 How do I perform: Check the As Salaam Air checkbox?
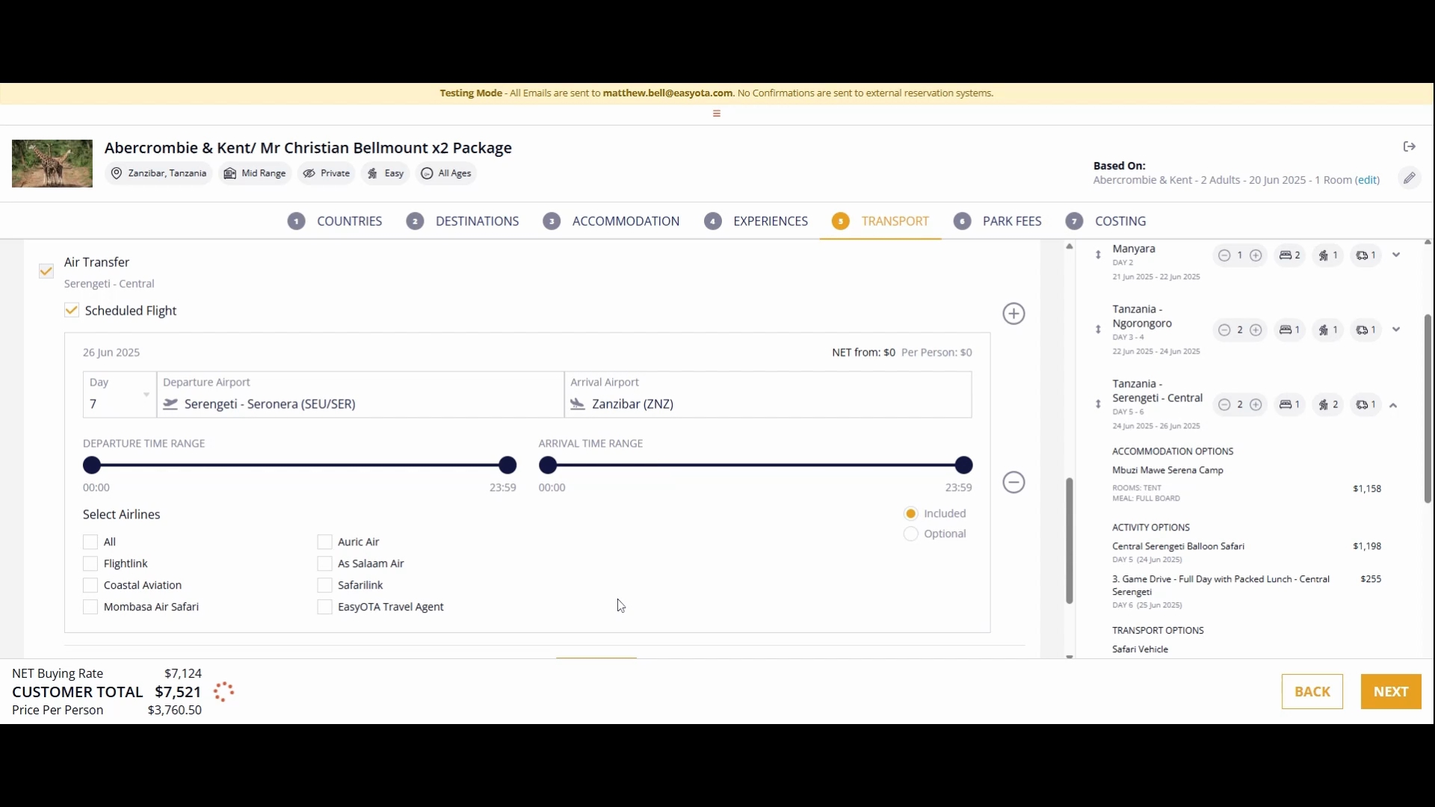[324, 563]
